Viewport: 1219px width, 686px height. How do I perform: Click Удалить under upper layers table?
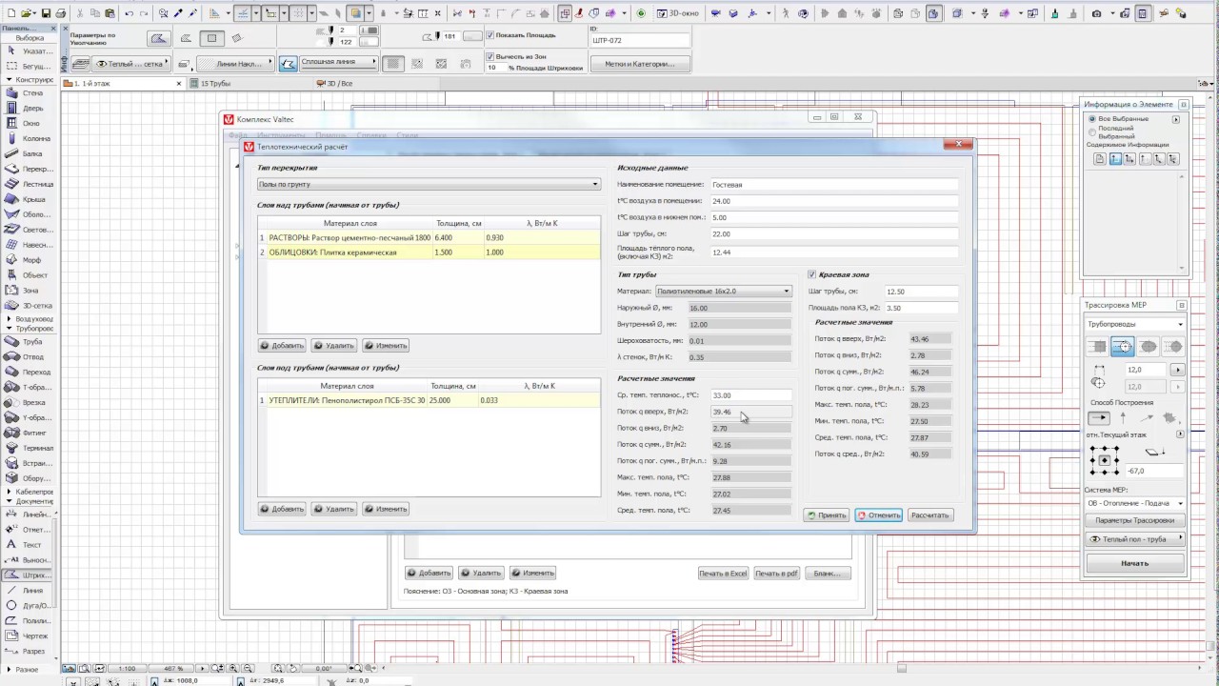pos(333,346)
